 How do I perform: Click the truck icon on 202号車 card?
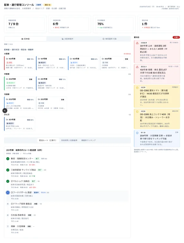(7, 99)
